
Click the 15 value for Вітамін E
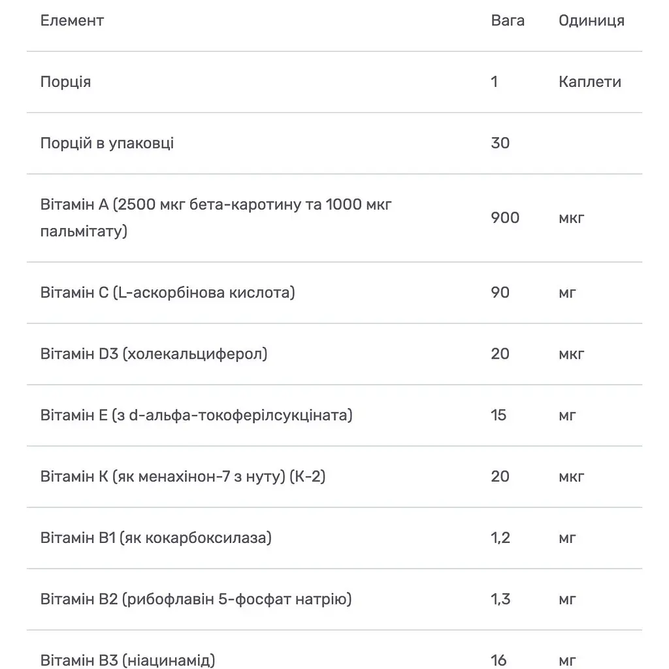(498, 415)
